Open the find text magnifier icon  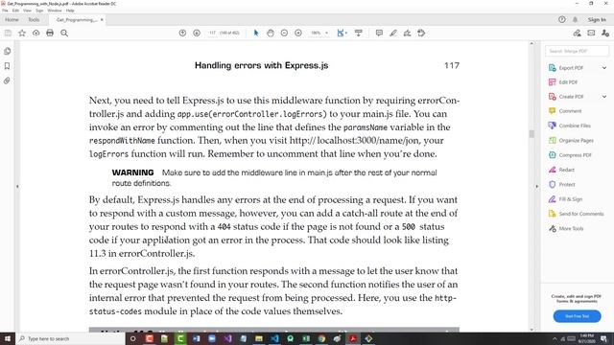coord(64,34)
